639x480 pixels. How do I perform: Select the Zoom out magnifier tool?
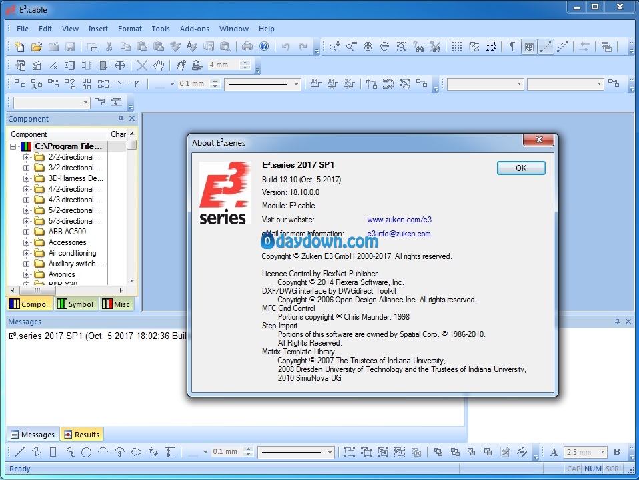pyautogui.click(x=351, y=47)
